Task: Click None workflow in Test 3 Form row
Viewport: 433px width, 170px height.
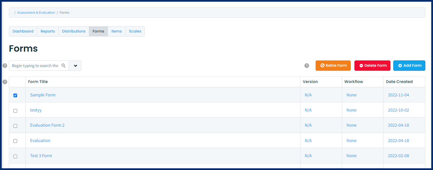Action: click(351, 156)
